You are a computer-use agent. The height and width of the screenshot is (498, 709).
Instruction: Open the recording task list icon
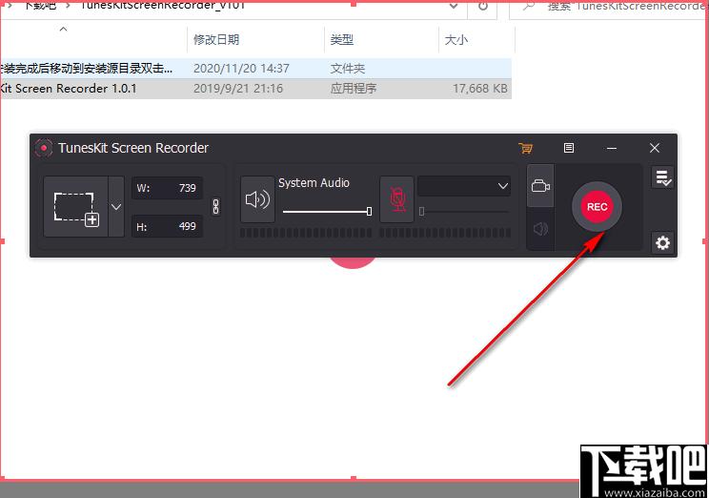coord(663,177)
